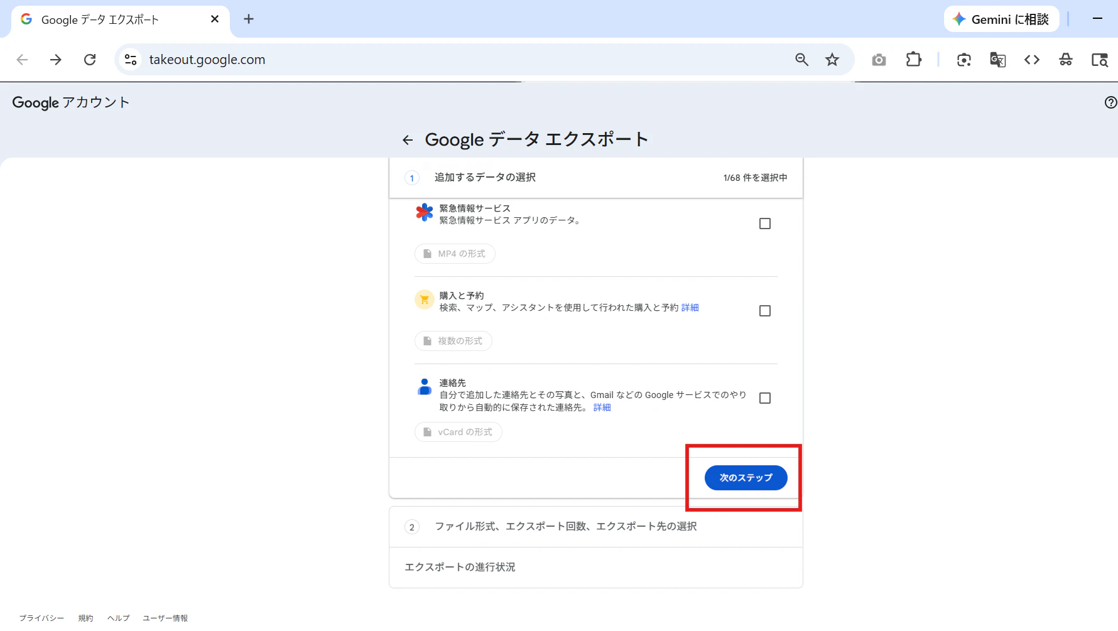Viewport: 1118px width, 631px height.
Task: Click the 連絡先 title text
Action: tap(453, 383)
